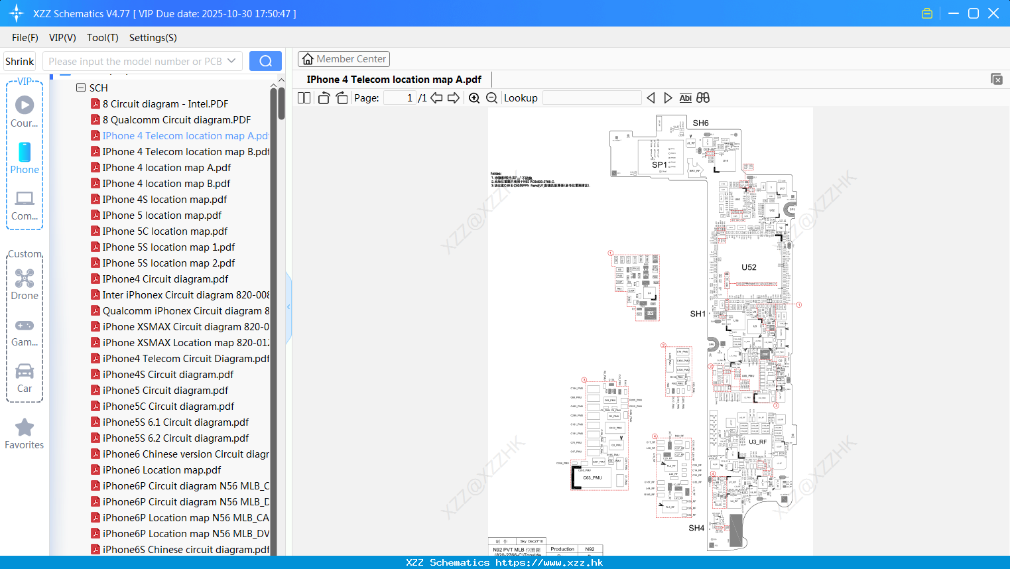Viewport: 1010px width, 569px height.
Task: Select the Computer category
Action: click(x=25, y=205)
